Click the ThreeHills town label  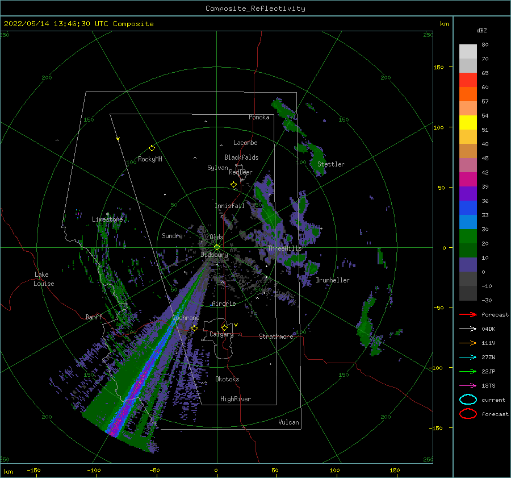285,248
